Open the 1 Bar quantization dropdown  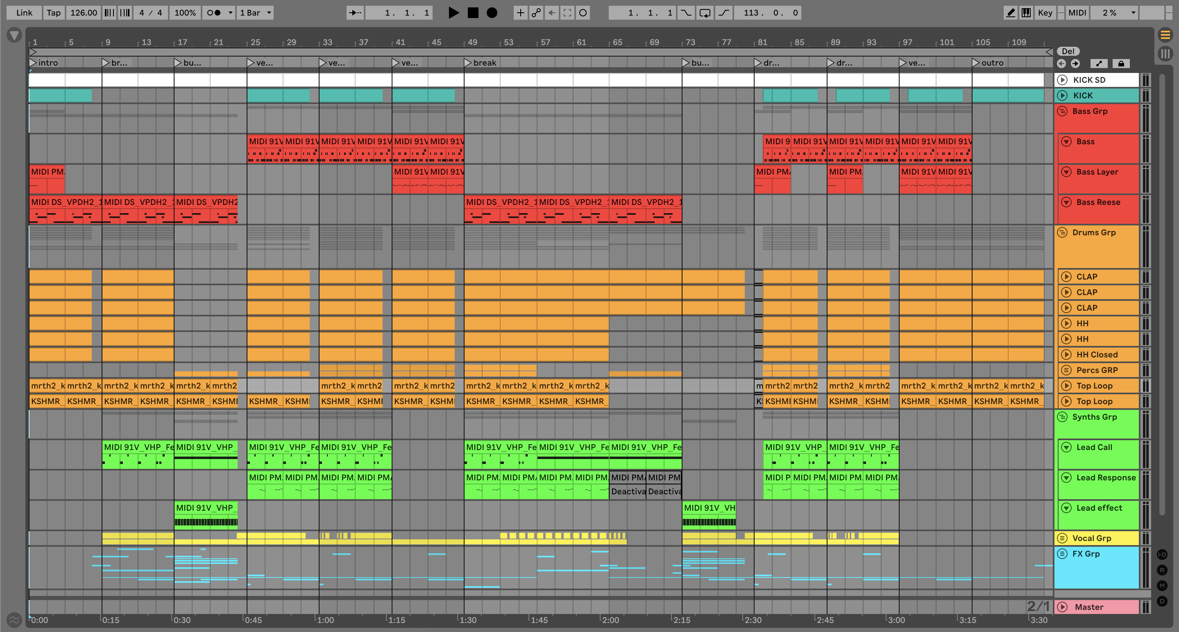click(255, 13)
